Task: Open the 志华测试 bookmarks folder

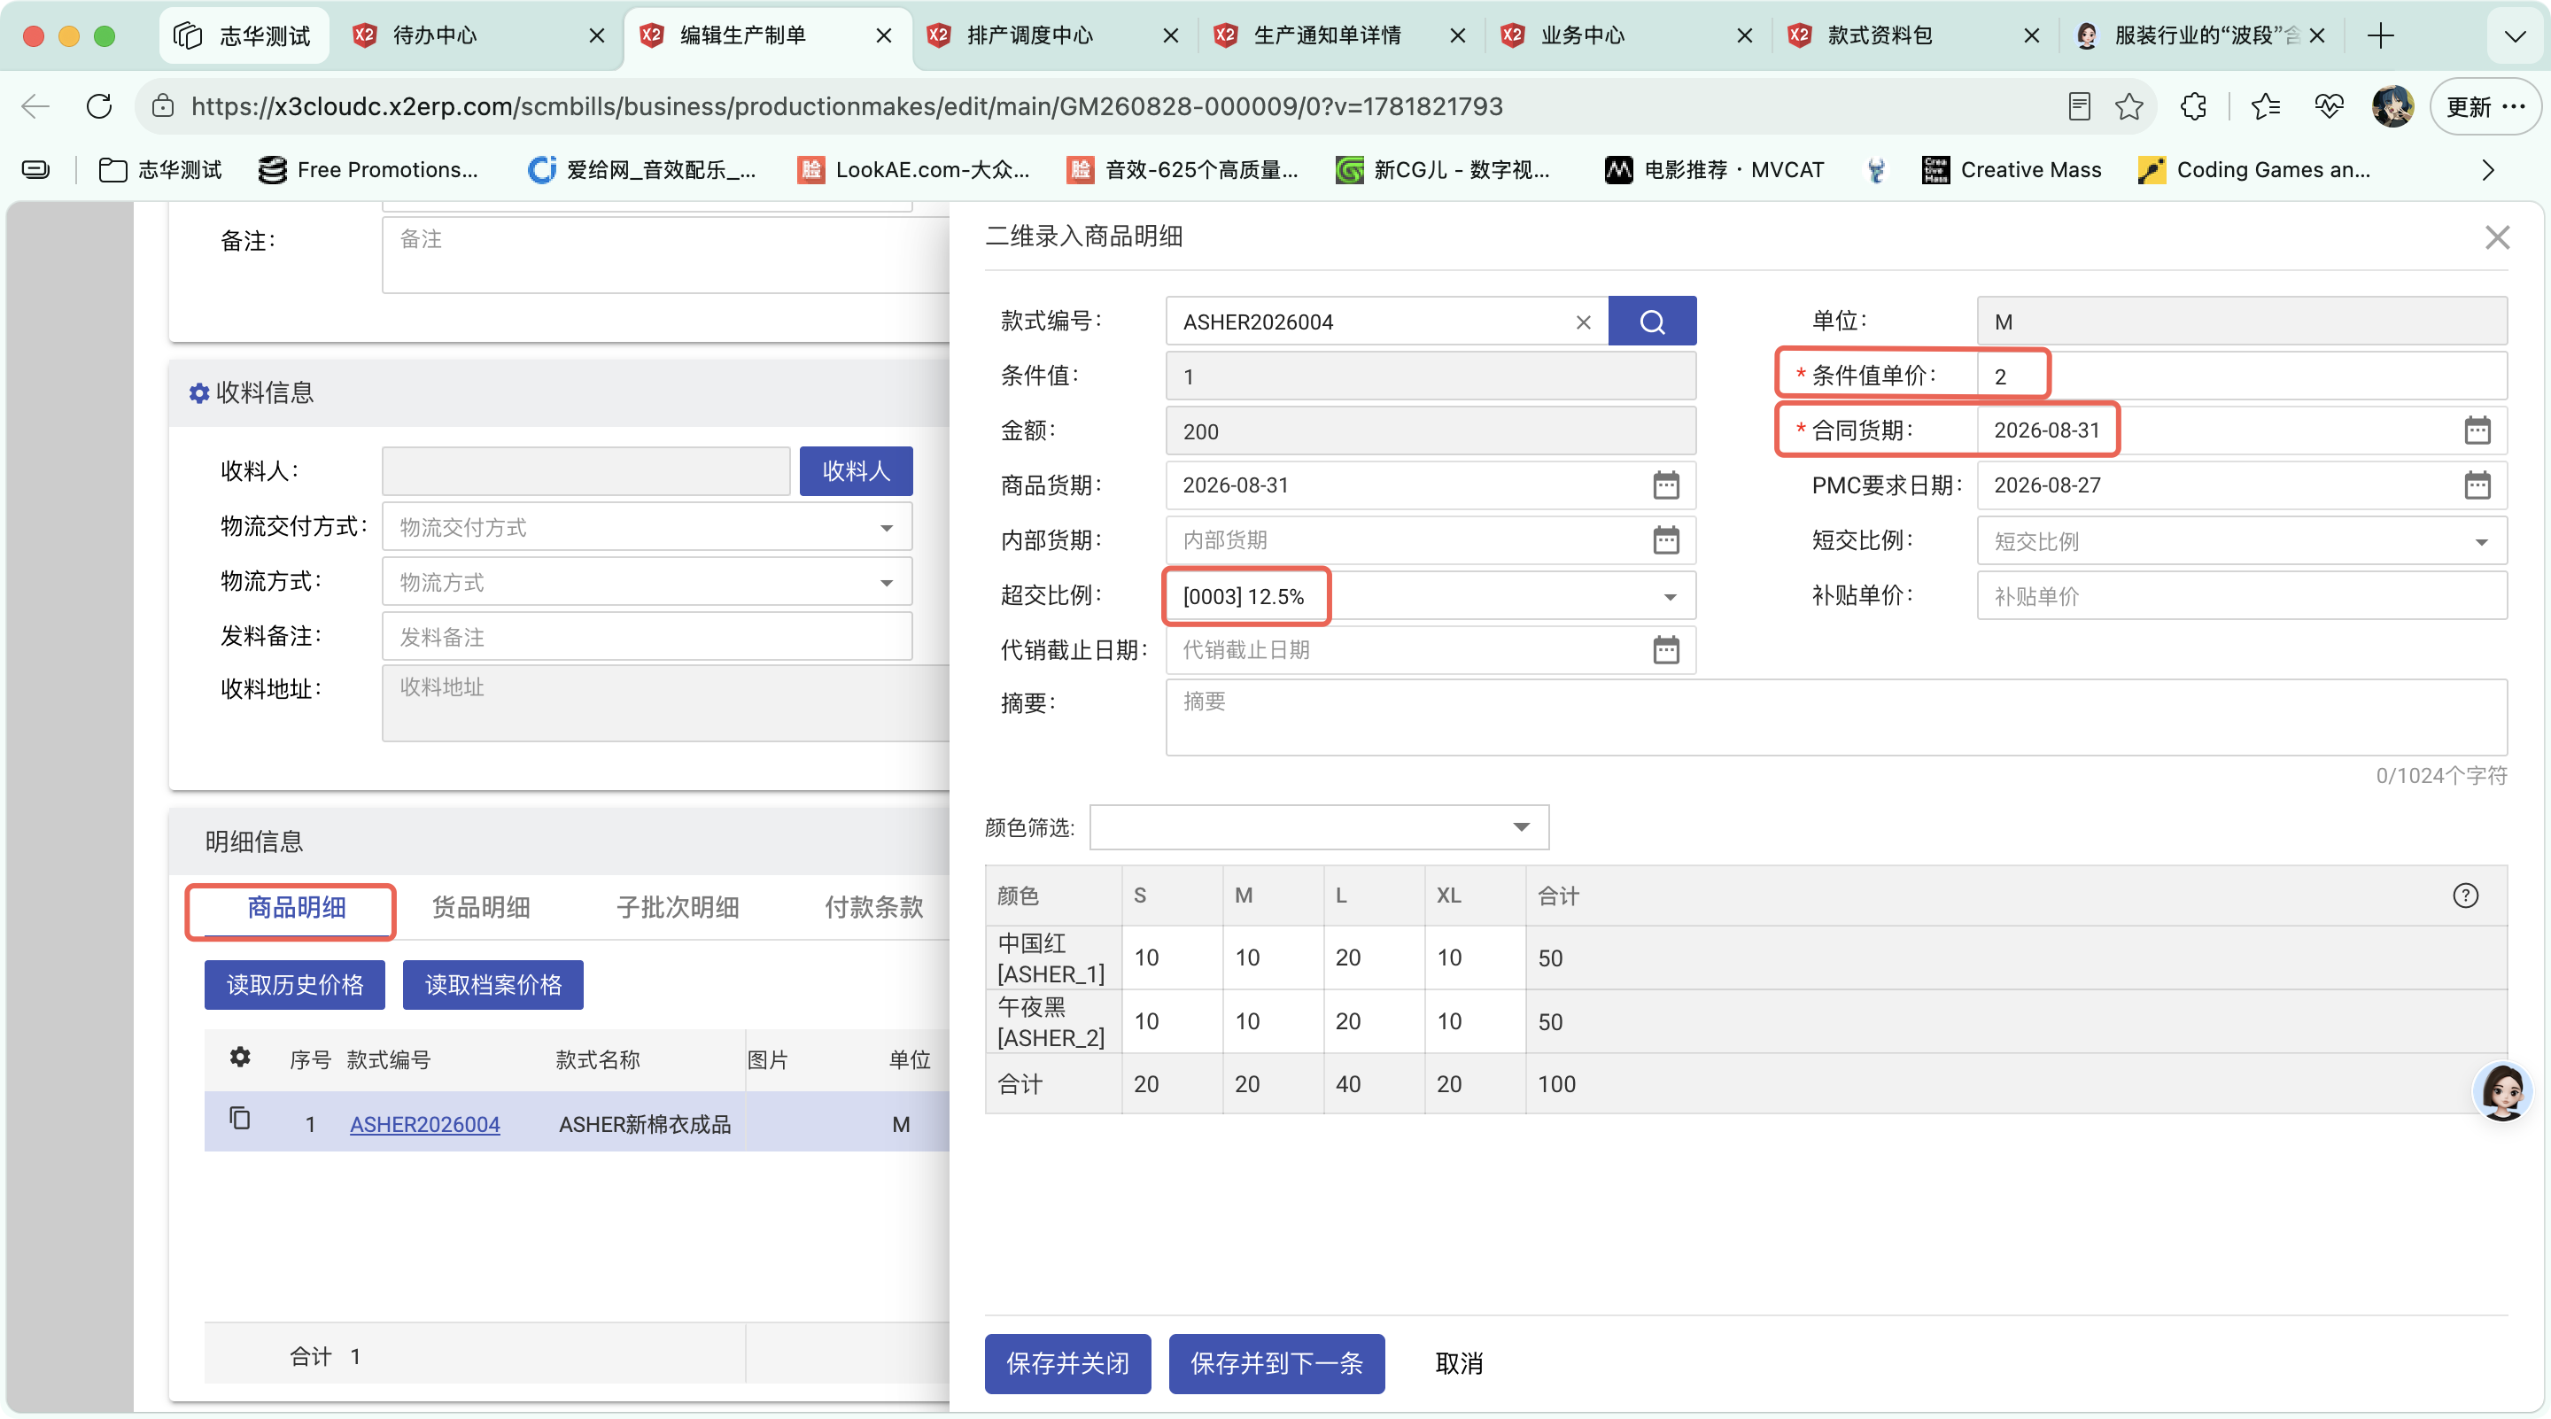Action: click(159, 169)
